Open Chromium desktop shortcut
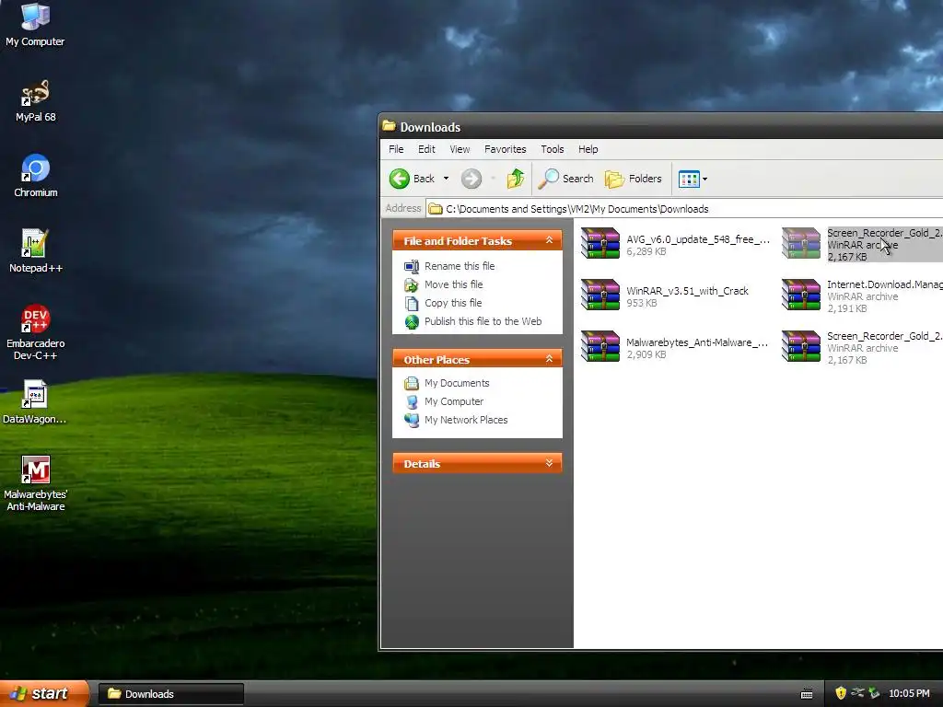The image size is (943, 707). tap(36, 176)
